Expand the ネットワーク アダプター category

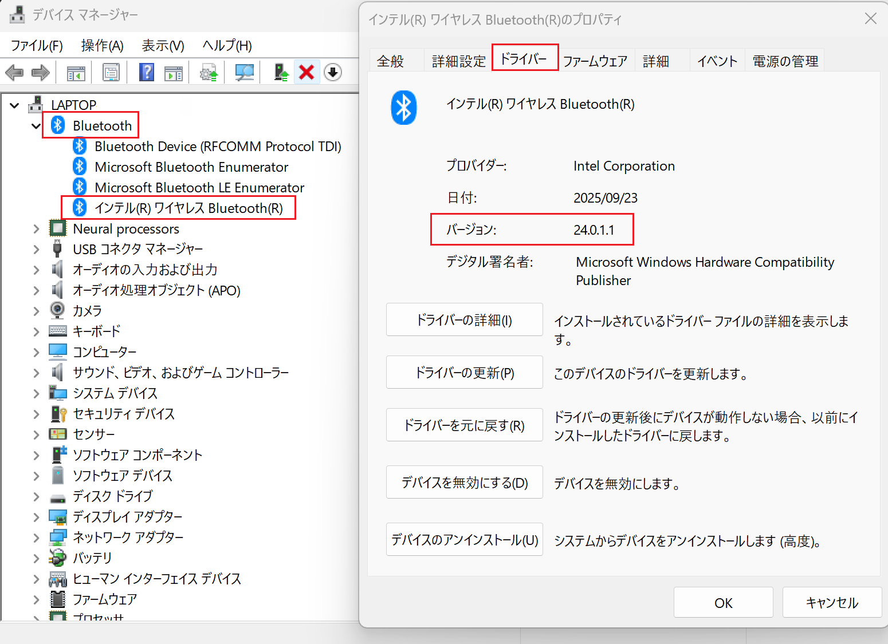tap(36, 538)
